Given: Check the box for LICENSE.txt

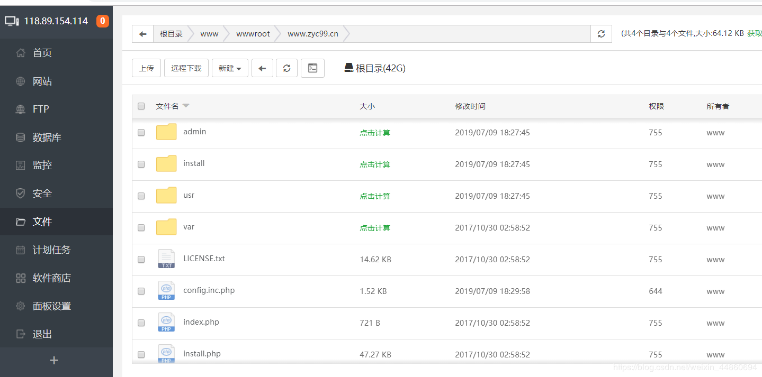Looking at the screenshot, I should click(141, 260).
